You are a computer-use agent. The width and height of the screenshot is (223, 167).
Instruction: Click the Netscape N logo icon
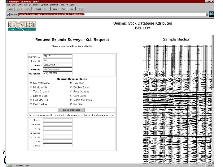[x=211, y=14]
